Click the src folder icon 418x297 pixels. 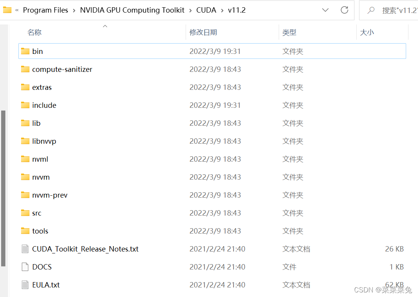(x=25, y=213)
